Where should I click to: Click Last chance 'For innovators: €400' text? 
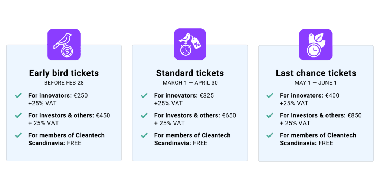click(x=309, y=96)
